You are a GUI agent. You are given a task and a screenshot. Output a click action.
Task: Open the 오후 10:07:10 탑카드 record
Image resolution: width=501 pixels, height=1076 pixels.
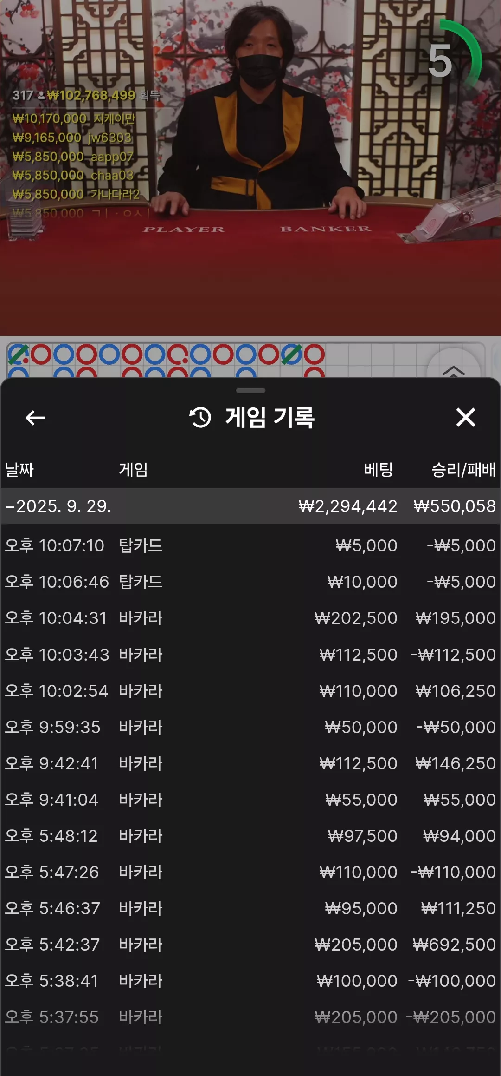click(x=250, y=545)
